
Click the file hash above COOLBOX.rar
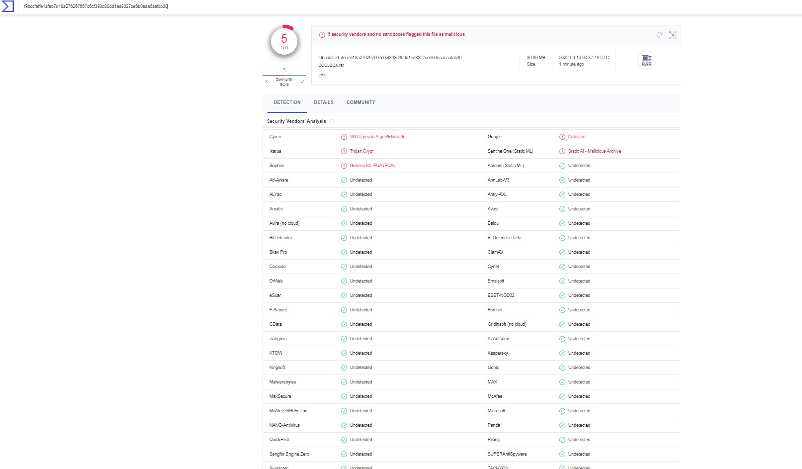coord(390,58)
